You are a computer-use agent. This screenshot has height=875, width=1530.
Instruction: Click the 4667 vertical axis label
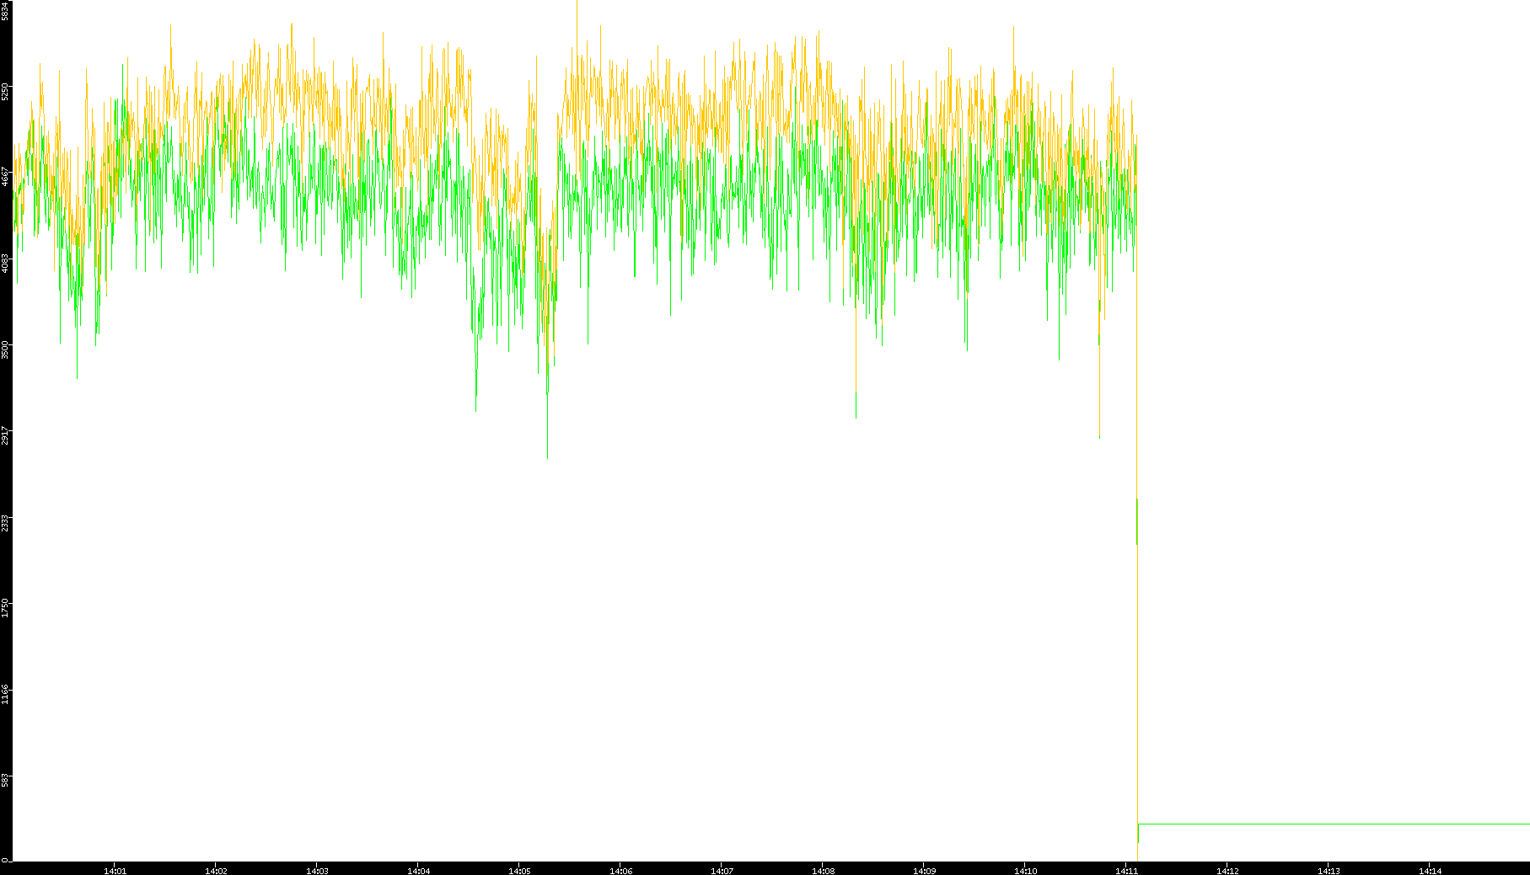5,177
